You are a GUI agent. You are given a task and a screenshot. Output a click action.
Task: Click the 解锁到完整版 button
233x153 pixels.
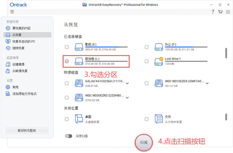click(x=27, y=131)
